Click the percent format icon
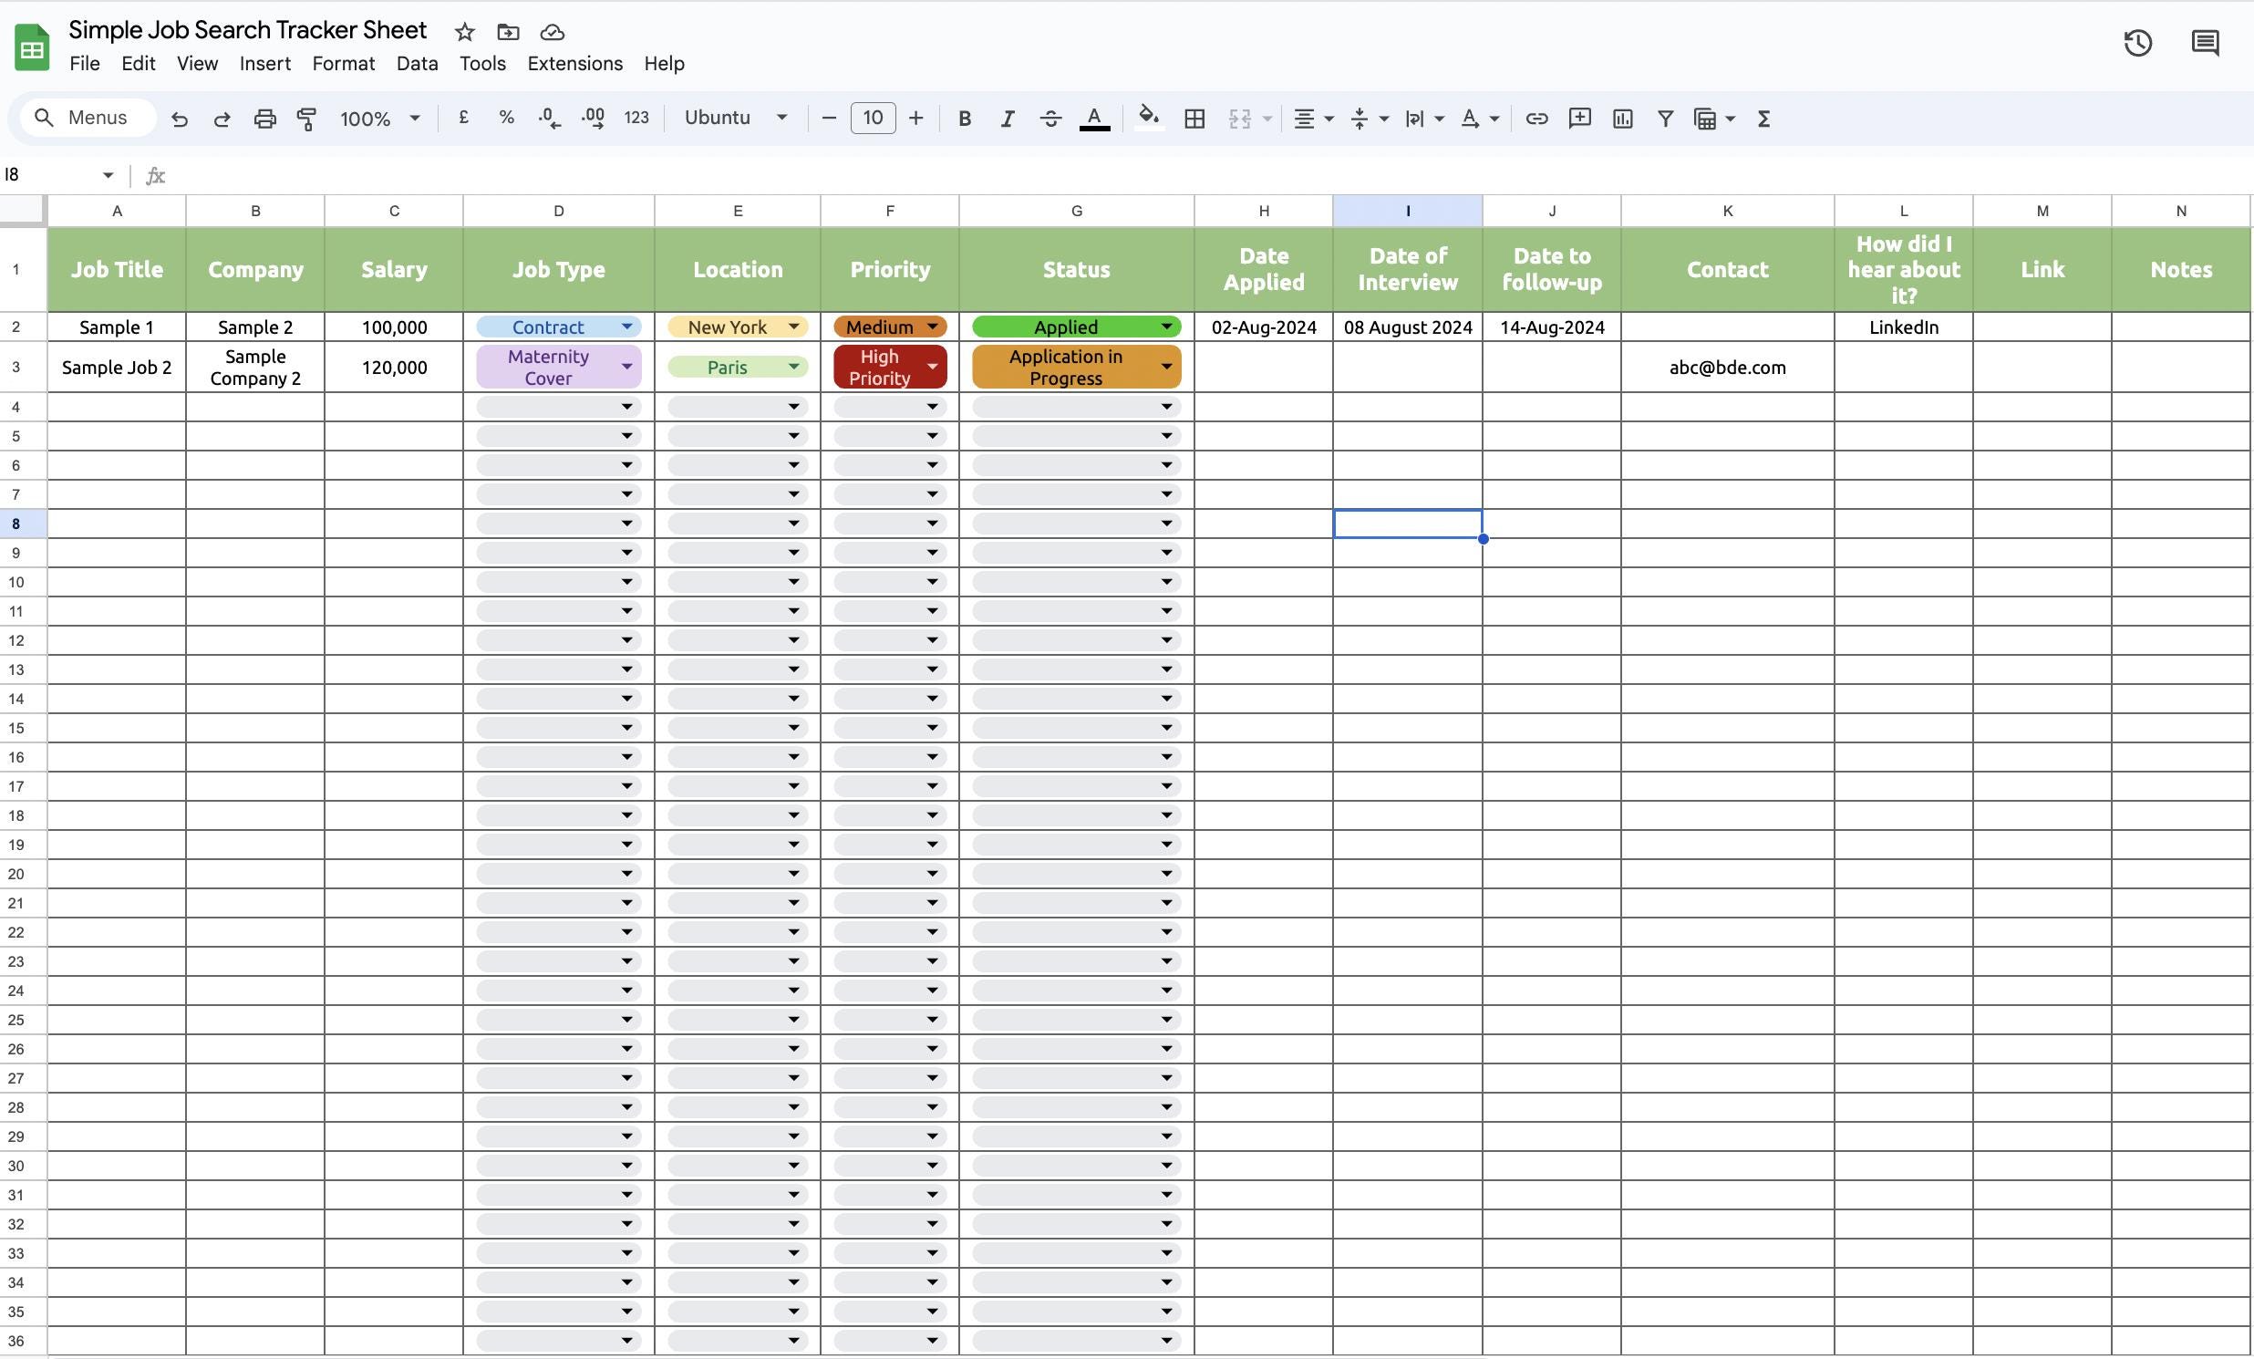The width and height of the screenshot is (2254, 1359). pyautogui.click(x=506, y=118)
